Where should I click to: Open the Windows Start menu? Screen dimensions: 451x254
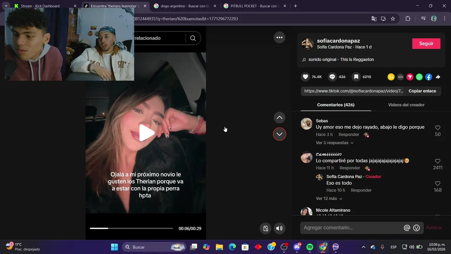tap(115, 247)
